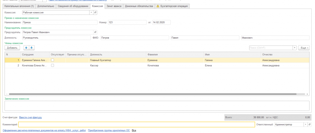Click the Отсутствует column header
315x133 pixels.
pos(58,54)
